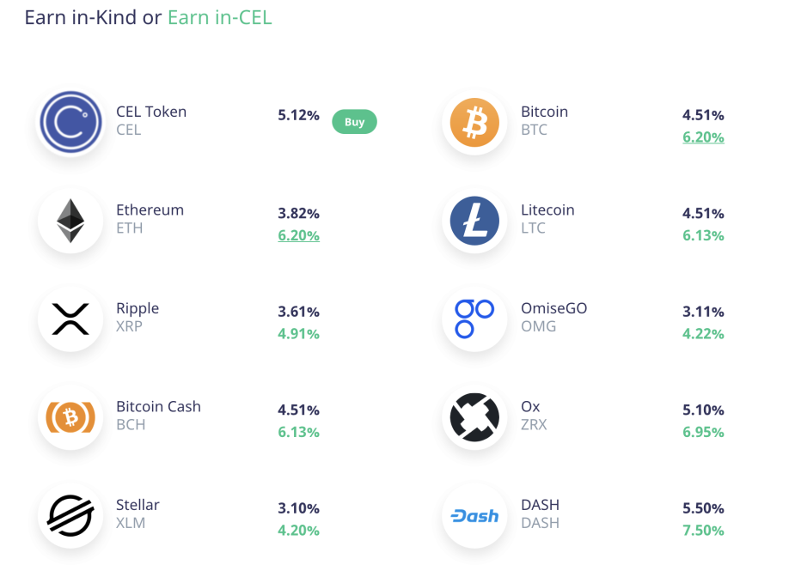
Task: Open the Earn in-CEL view
Action: [219, 17]
